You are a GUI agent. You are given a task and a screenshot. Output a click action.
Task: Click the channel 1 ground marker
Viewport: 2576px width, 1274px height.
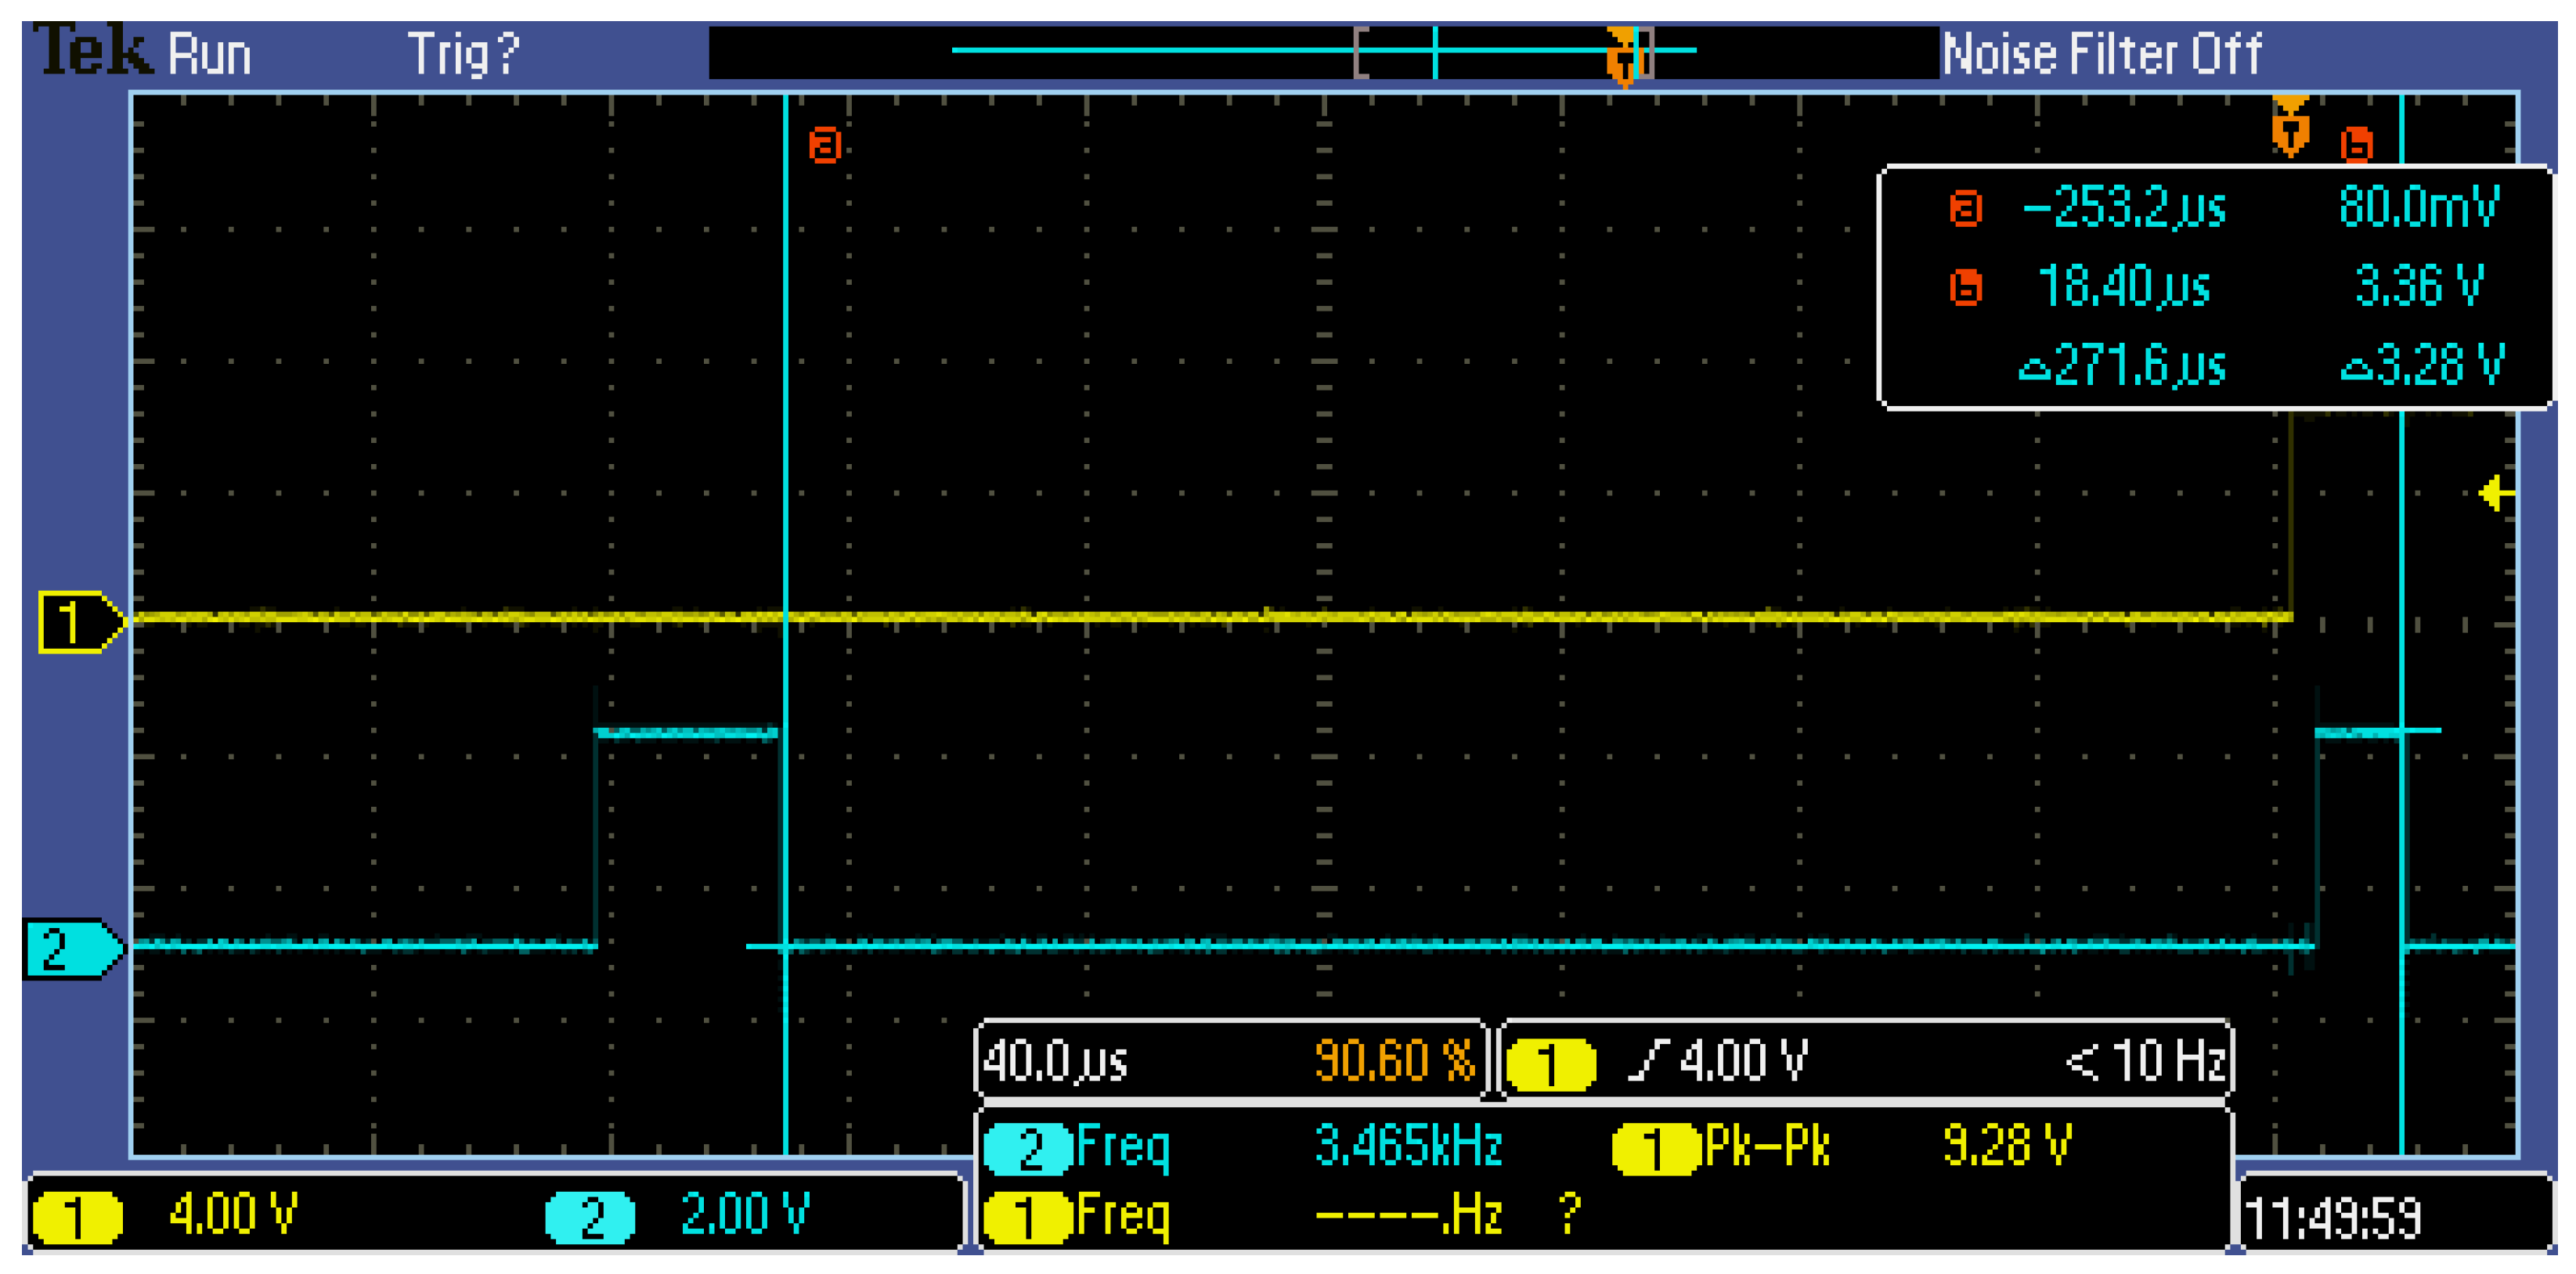point(78,621)
